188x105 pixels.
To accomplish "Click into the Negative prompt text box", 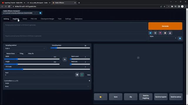I will [75, 37].
